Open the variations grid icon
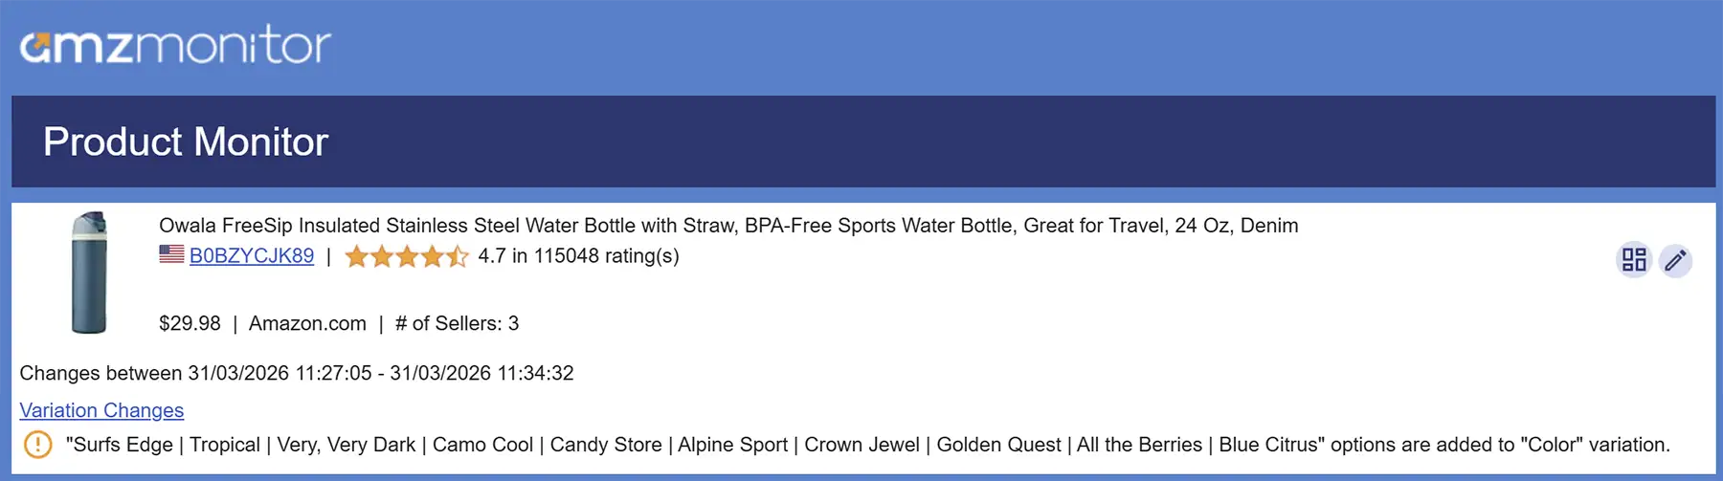Viewport: 1723px width, 481px height. tap(1634, 260)
